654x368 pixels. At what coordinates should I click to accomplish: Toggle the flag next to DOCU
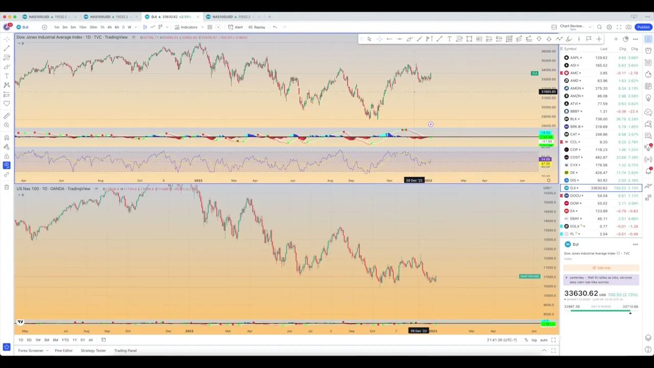pyautogui.click(x=562, y=196)
